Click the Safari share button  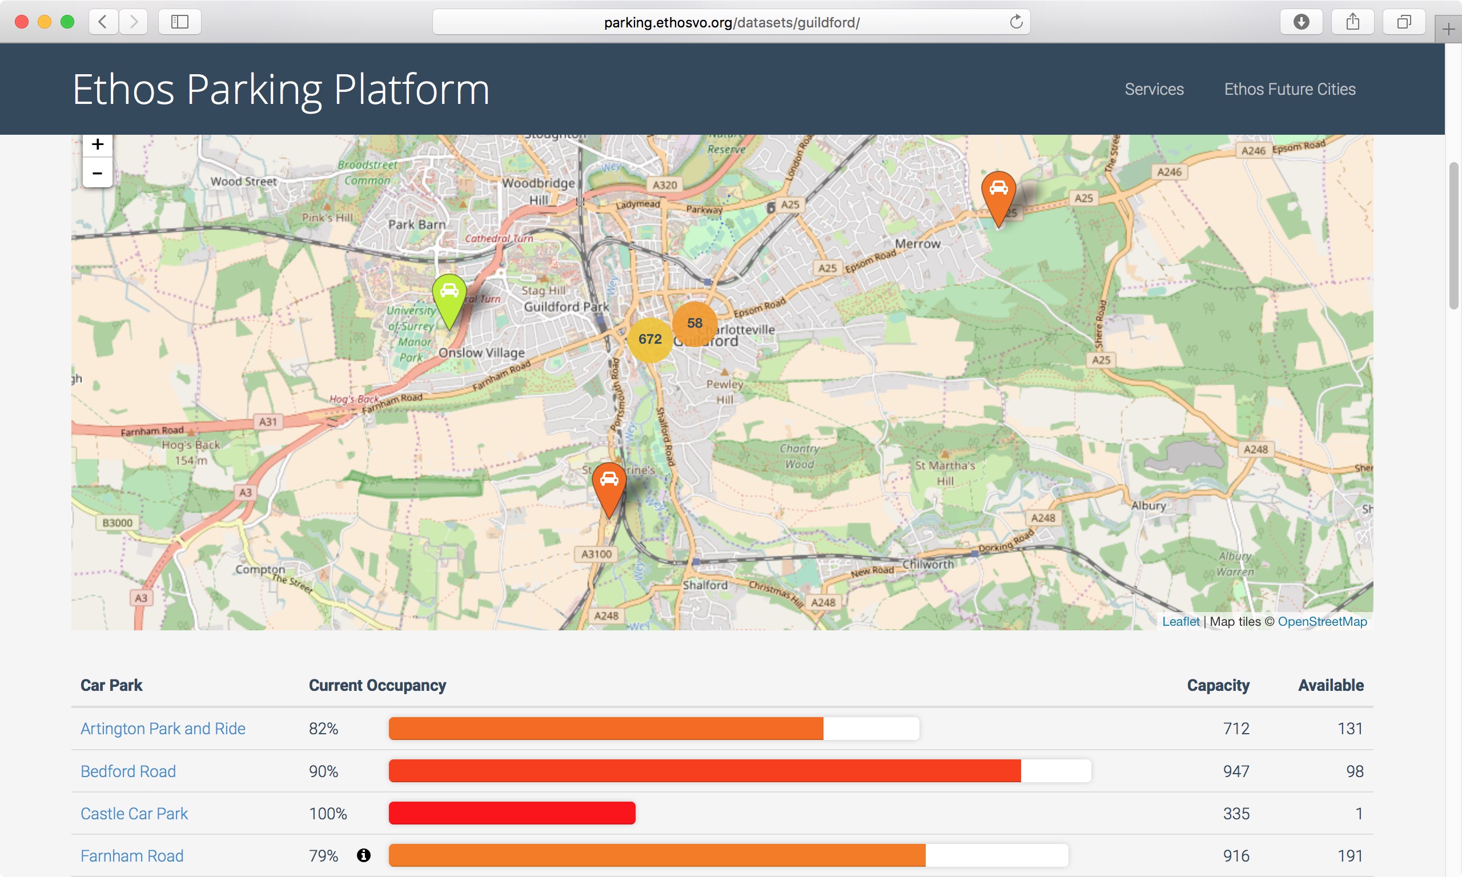[x=1352, y=22]
